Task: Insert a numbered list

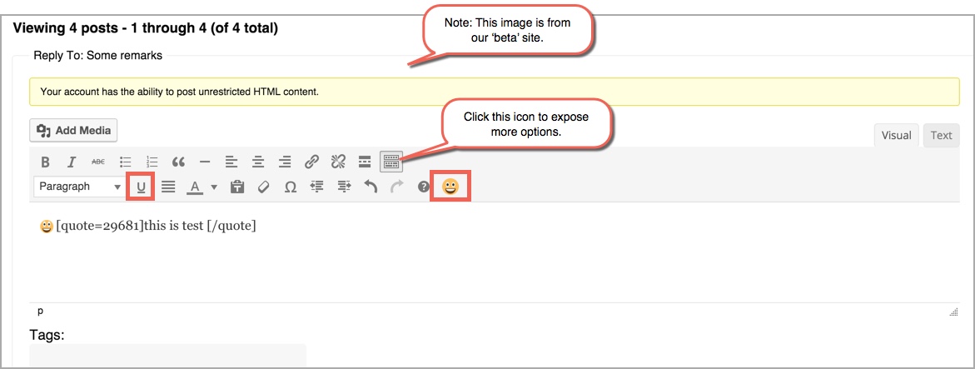Action: [152, 162]
